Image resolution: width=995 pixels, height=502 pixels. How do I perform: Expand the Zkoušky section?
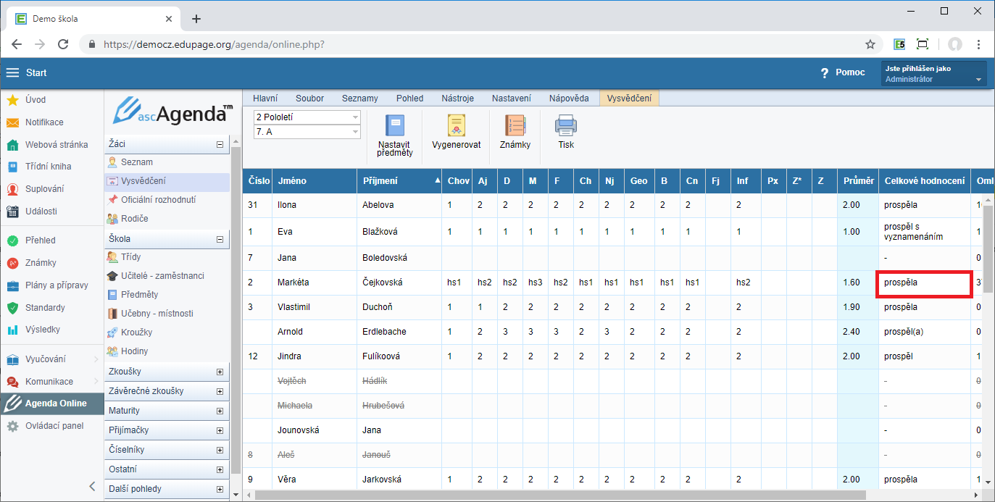coord(220,372)
